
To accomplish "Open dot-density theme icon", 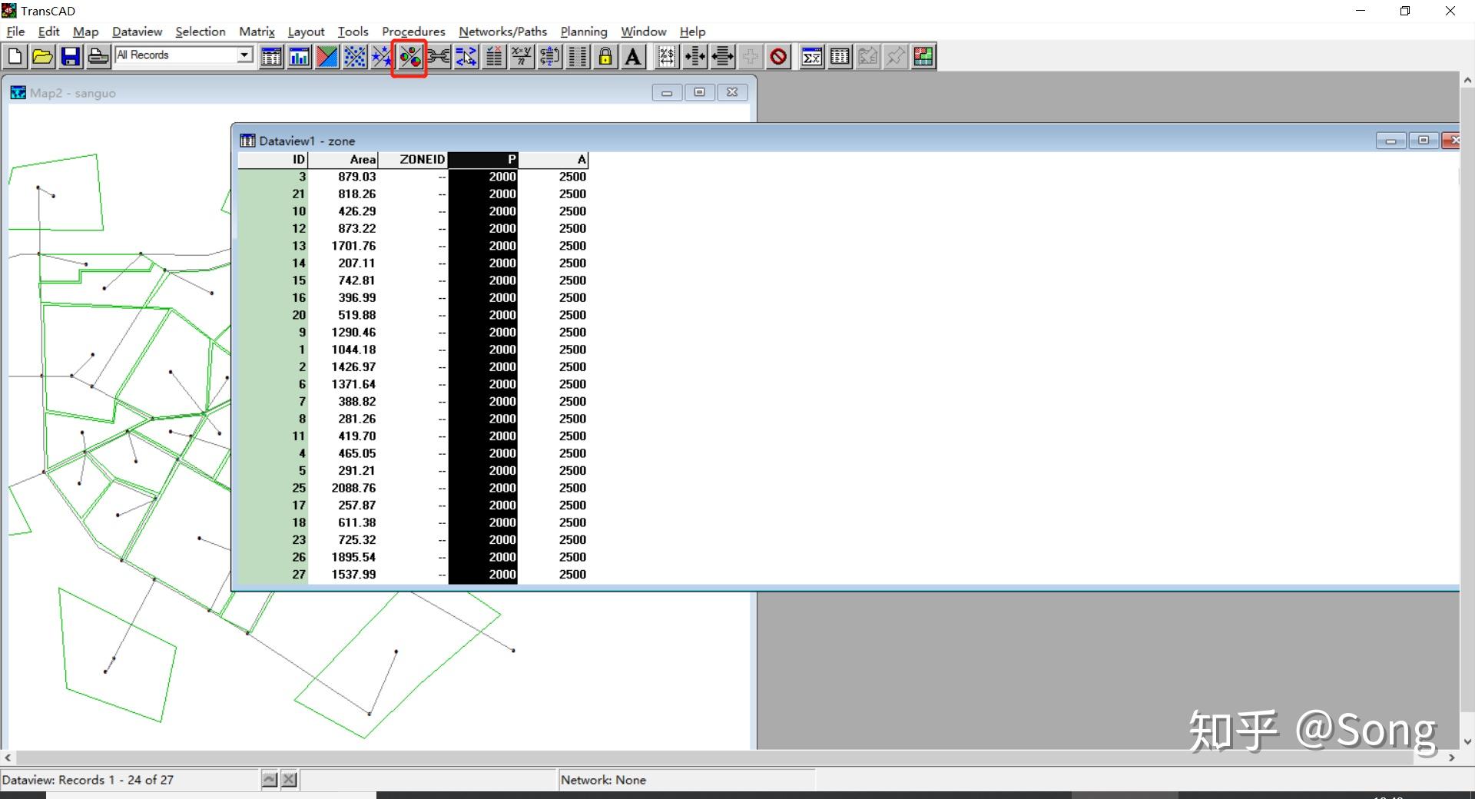I will click(x=354, y=56).
